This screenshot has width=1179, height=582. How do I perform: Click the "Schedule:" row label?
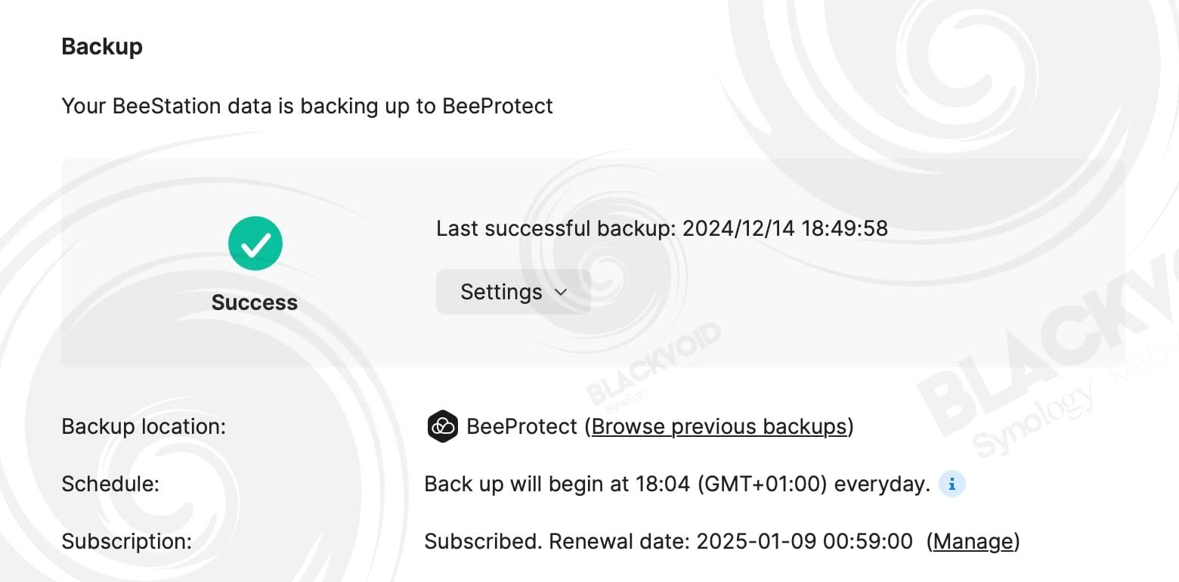pyautogui.click(x=110, y=484)
